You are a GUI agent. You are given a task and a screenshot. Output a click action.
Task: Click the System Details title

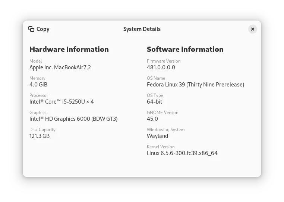[142, 29]
